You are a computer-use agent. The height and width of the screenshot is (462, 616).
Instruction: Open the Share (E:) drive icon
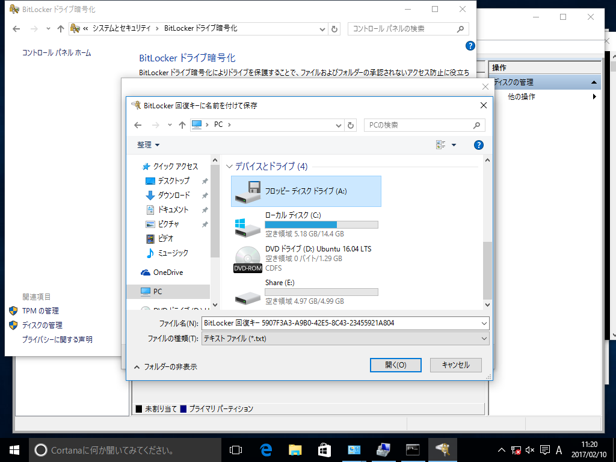[247, 298]
